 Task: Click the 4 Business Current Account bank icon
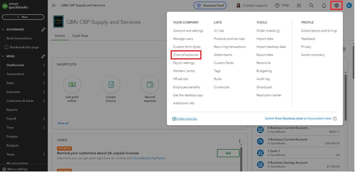260,129
